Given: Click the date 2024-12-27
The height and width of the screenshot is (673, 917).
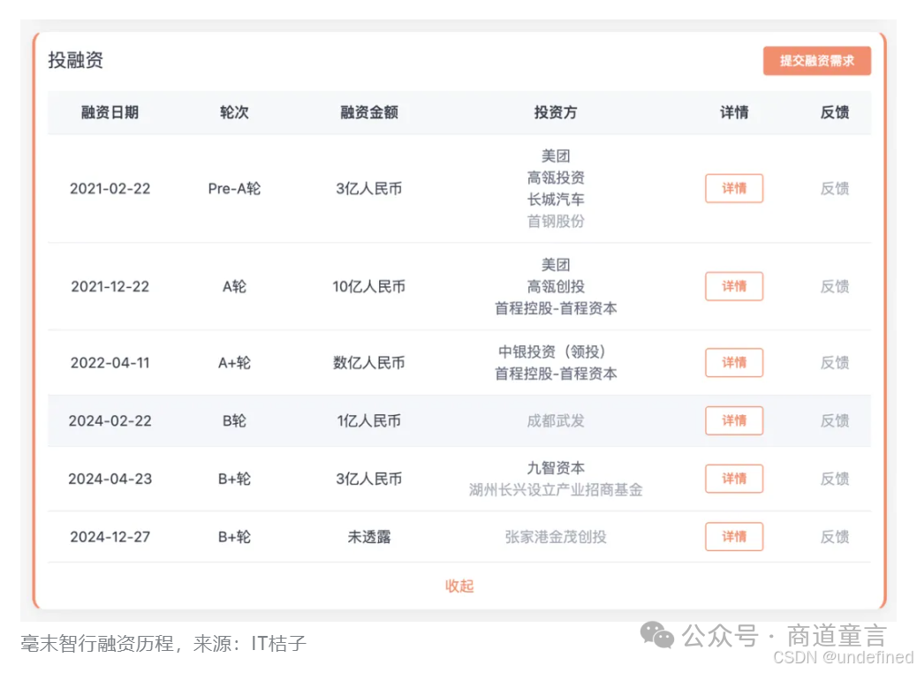Looking at the screenshot, I should click(x=110, y=536).
